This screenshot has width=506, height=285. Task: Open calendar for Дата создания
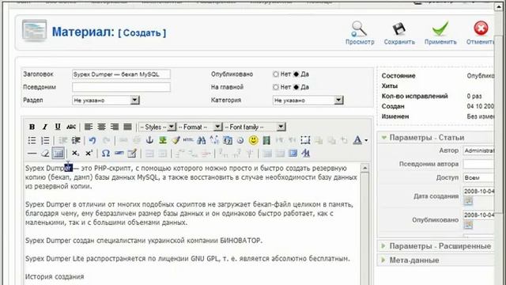(x=468, y=201)
